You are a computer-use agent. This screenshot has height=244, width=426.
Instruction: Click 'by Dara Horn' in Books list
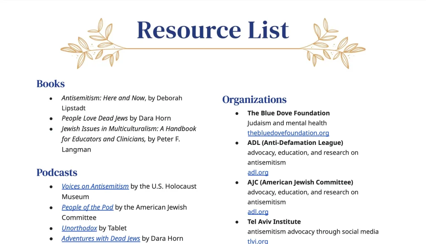(x=150, y=118)
